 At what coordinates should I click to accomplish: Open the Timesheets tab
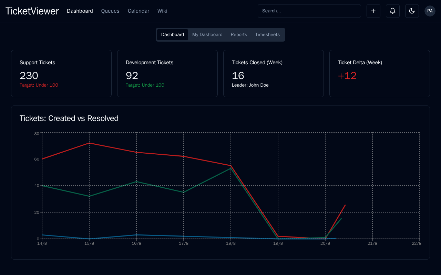tap(267, 35)
